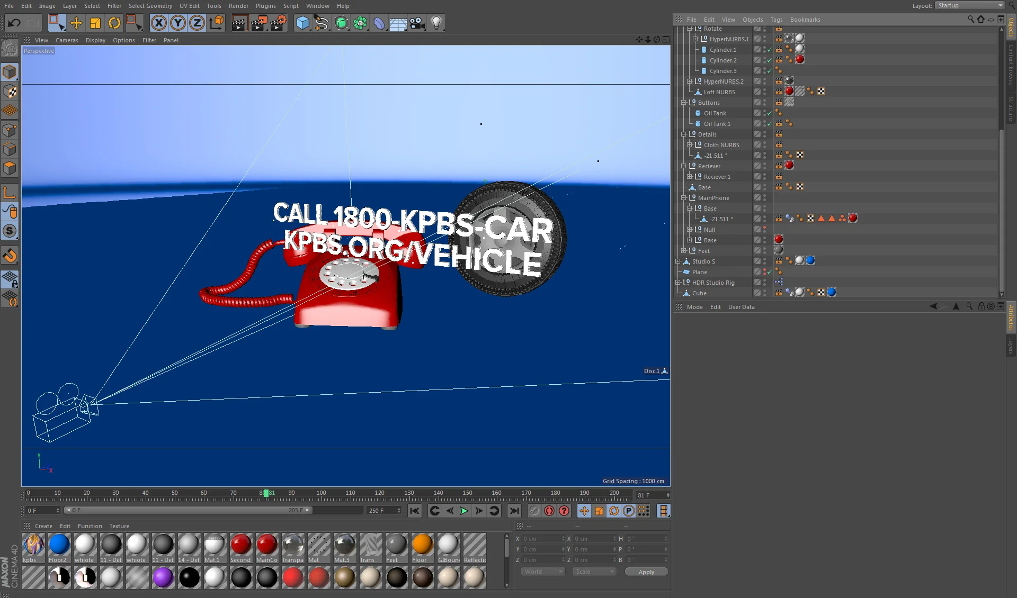This screenshot has width=1017, height=598.
Task: Expand the HDR Studio Rig object
Action: pos(678,283)
